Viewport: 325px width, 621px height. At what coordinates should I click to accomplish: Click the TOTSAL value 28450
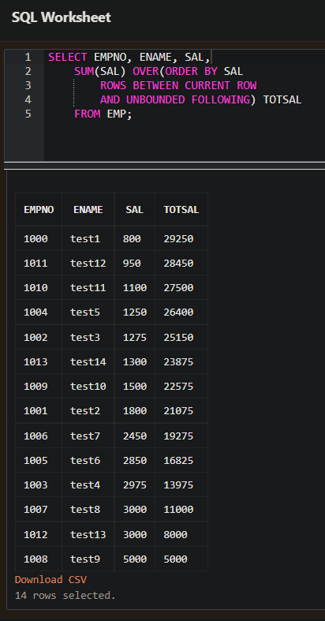[x=181, y=263]
